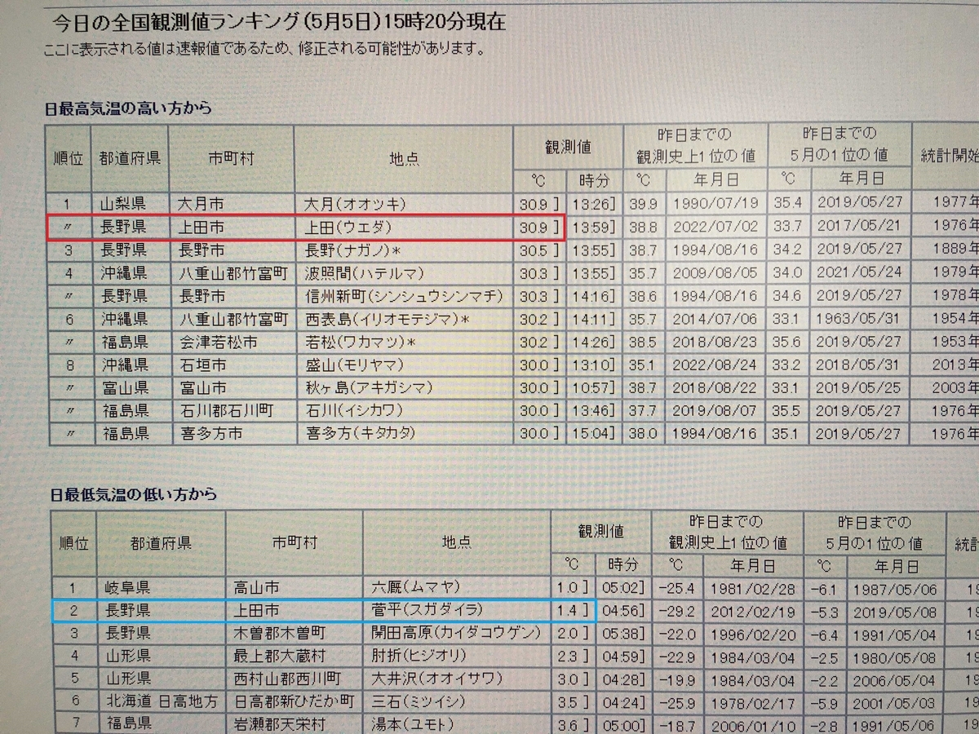The image size is (979, 734).
Task: Click station 盛山(モリヤマ)
Action: (x=354, y=365)
